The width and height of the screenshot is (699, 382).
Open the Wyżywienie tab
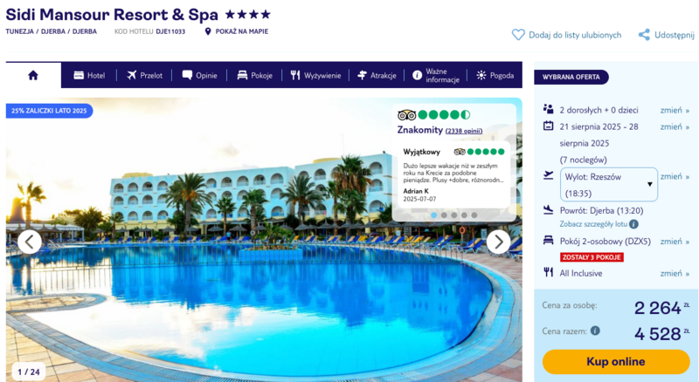point(315,75)
